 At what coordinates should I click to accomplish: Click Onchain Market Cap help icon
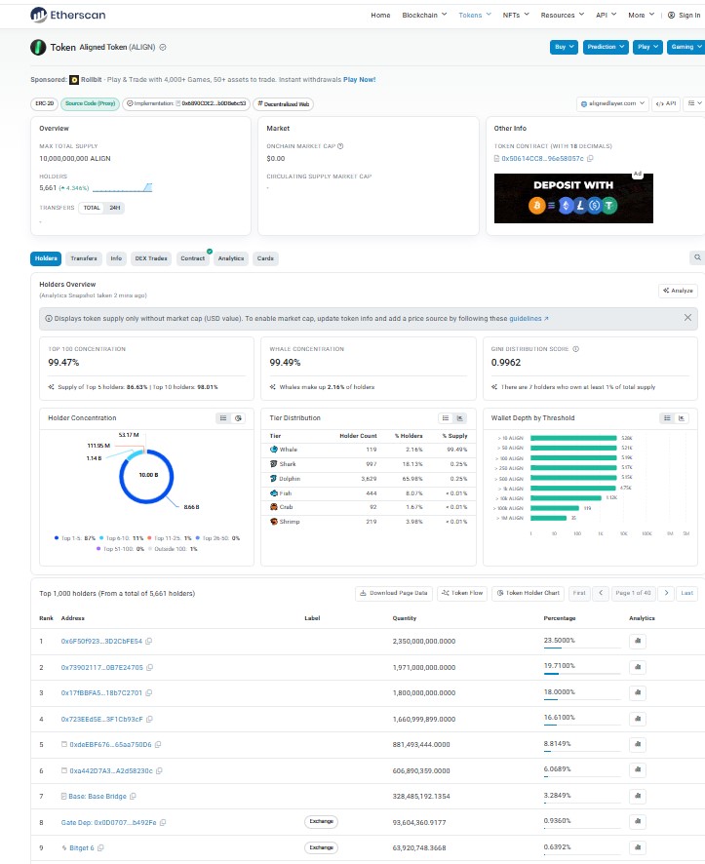(x=340, y=146)
